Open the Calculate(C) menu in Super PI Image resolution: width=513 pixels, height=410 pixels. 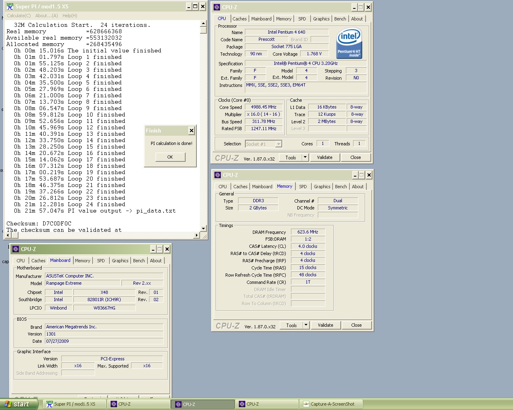coord(18,16)
